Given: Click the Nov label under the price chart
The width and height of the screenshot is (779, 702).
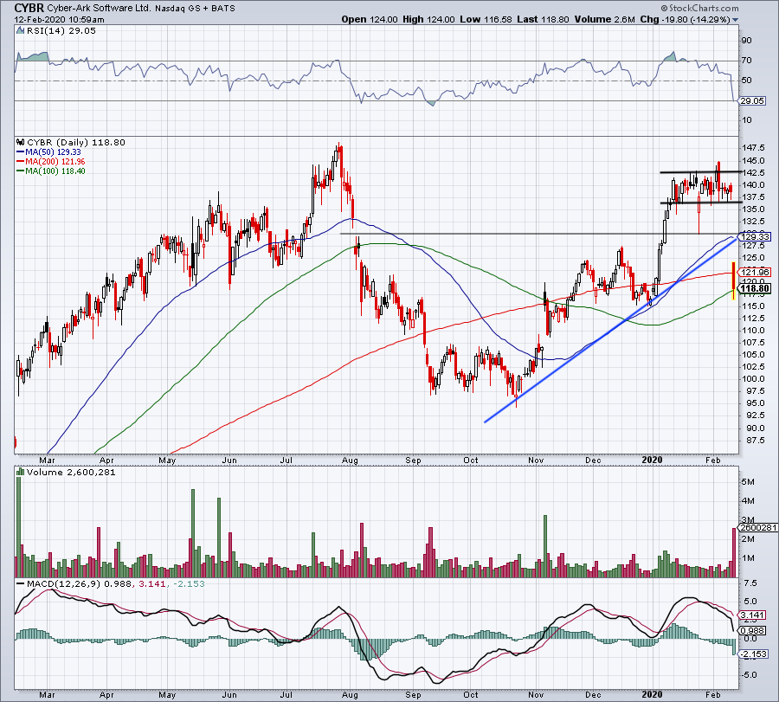Looking at the screenshot, I should 536,460.
